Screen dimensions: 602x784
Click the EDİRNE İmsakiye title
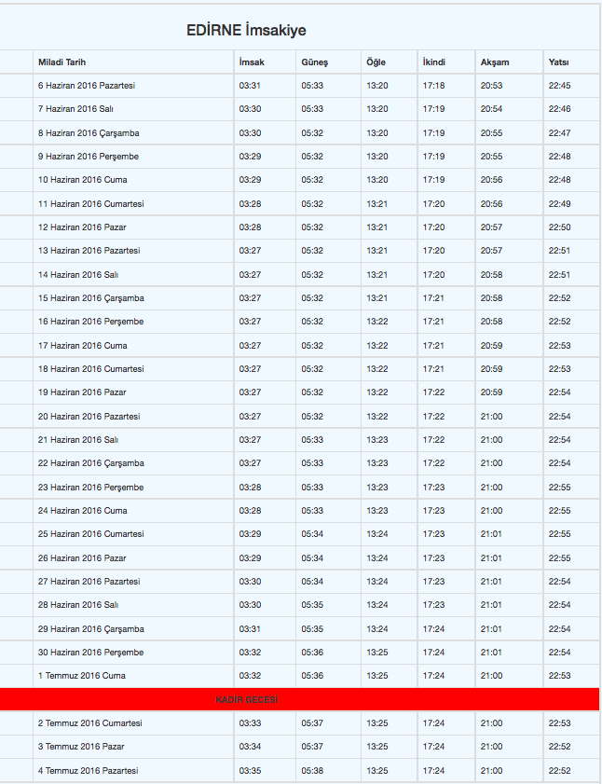(246, 31)
